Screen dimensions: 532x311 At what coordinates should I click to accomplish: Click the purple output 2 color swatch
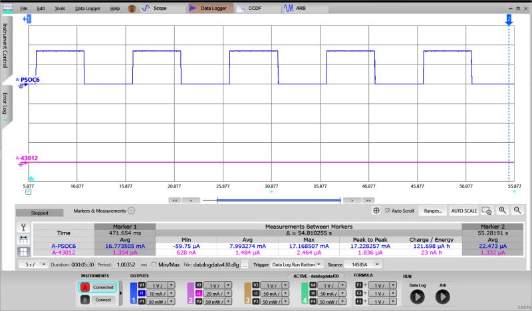pyautogui.click(x=191, y=293)
